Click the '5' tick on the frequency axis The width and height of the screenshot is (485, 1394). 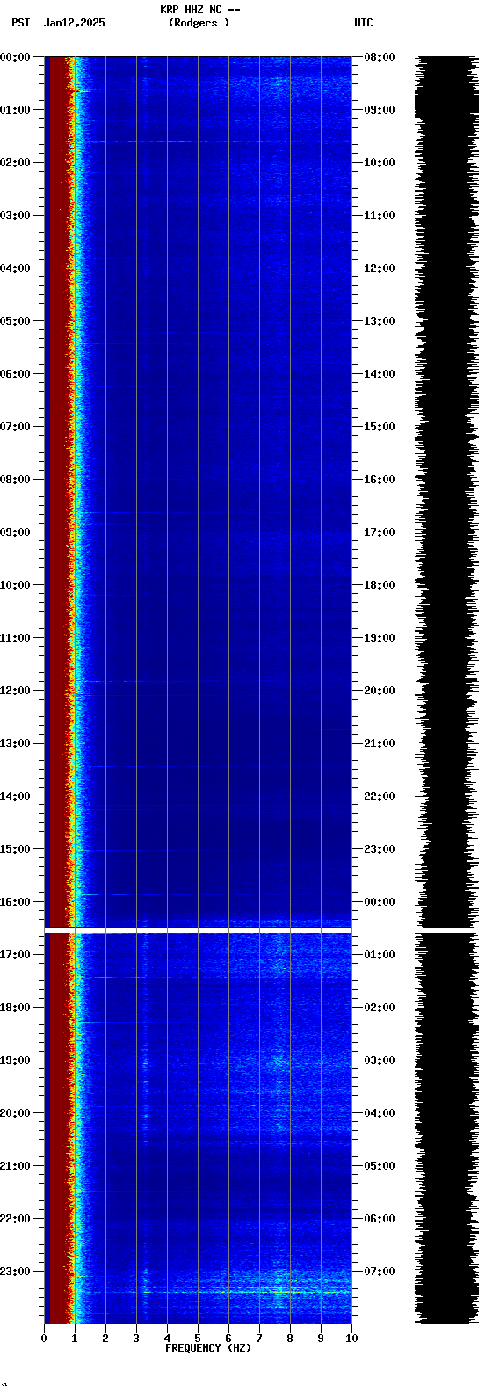pyautogui.click(x=198, y=1339)
